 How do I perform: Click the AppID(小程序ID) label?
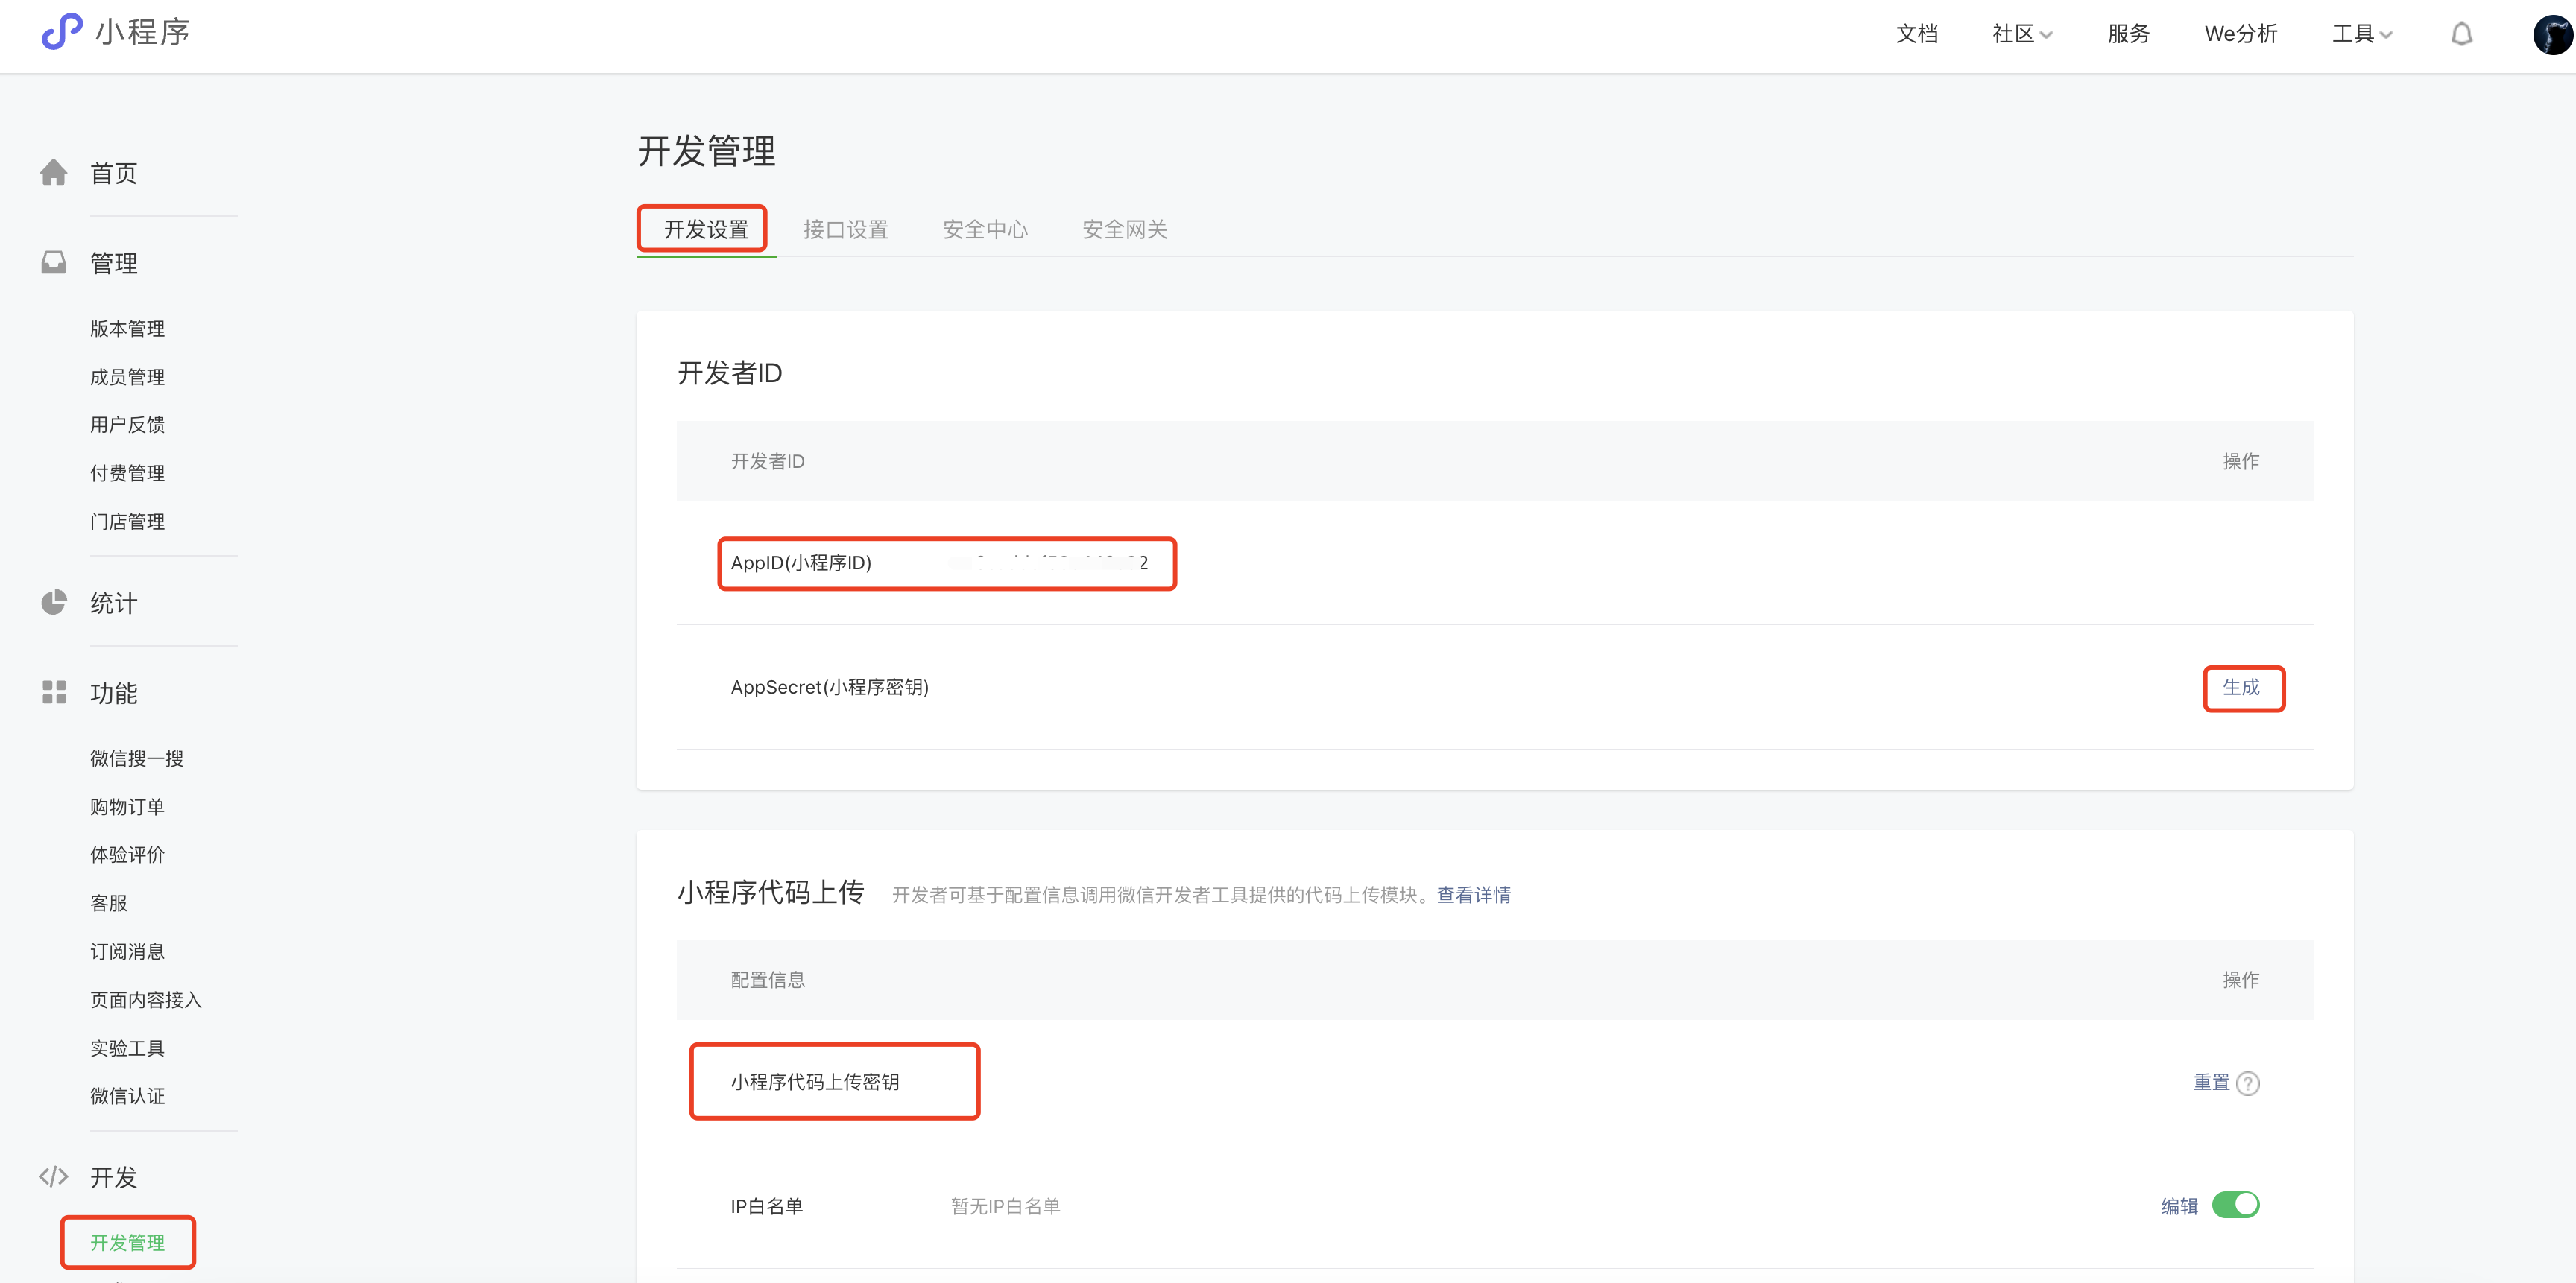click(x=801, y=563)
